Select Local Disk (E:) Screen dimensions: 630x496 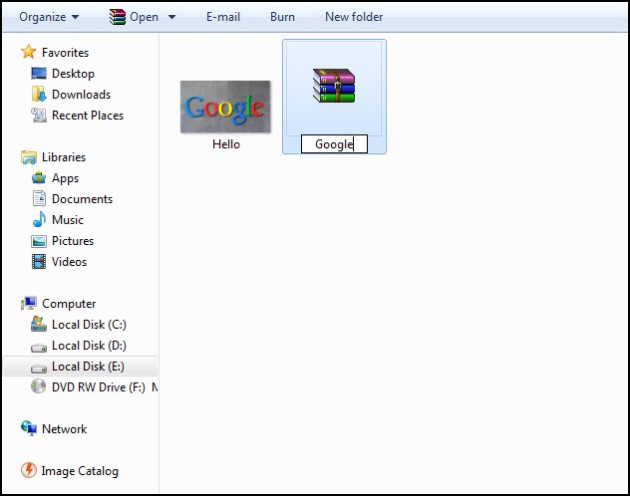[x=88, y=367]
